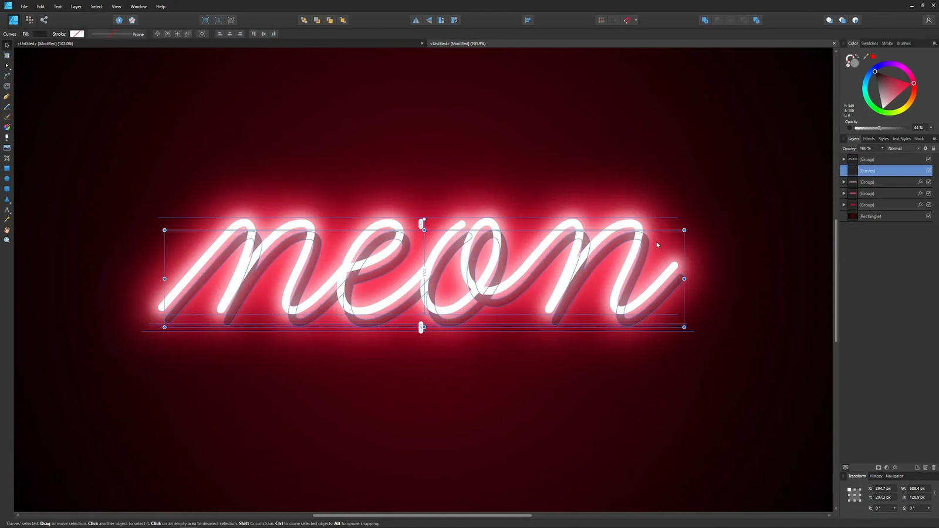Select the Move tool

click(x=7, y=45)
